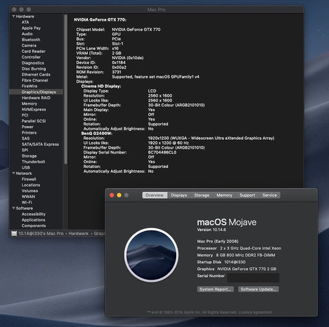Select Memory in the System Report sidebar
The height and width of the screenshot is (327, 329).
pyautogui.click(x=29, y=104)
